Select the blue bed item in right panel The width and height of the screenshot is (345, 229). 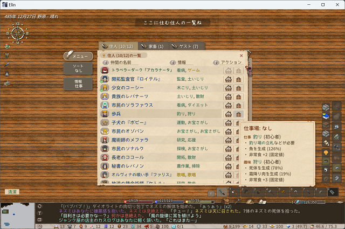coord(326,116)
